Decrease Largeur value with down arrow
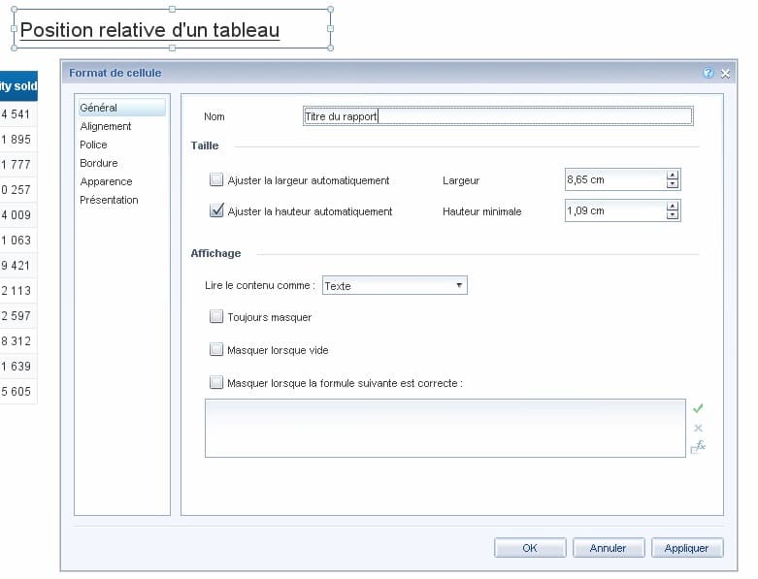758x579 pixels. click(673, 184)
